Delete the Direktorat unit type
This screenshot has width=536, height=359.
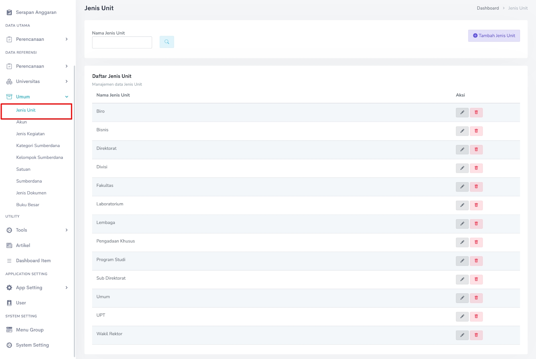[x=476, y=150]
